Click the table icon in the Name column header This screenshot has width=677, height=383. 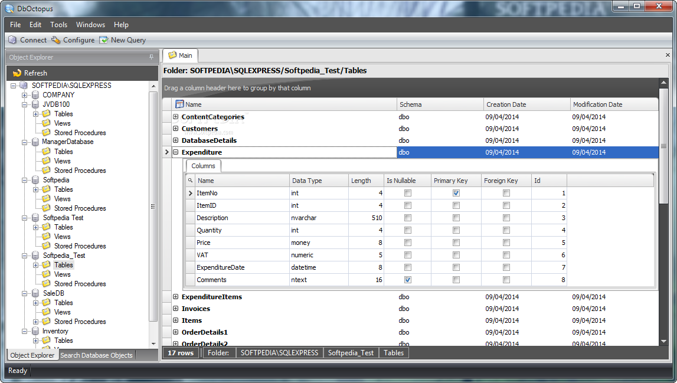(179, 104)
